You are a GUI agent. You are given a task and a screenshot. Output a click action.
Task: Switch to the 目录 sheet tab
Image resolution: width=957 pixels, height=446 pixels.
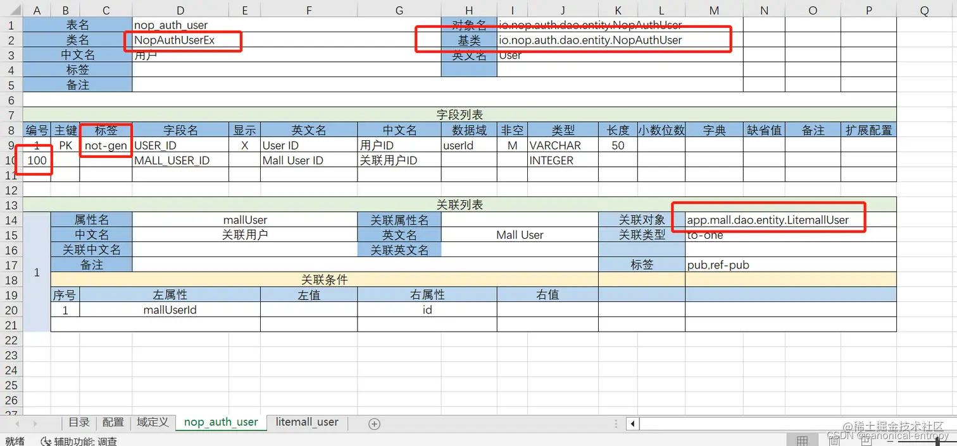pyautogui.click(x=78, y=422)
